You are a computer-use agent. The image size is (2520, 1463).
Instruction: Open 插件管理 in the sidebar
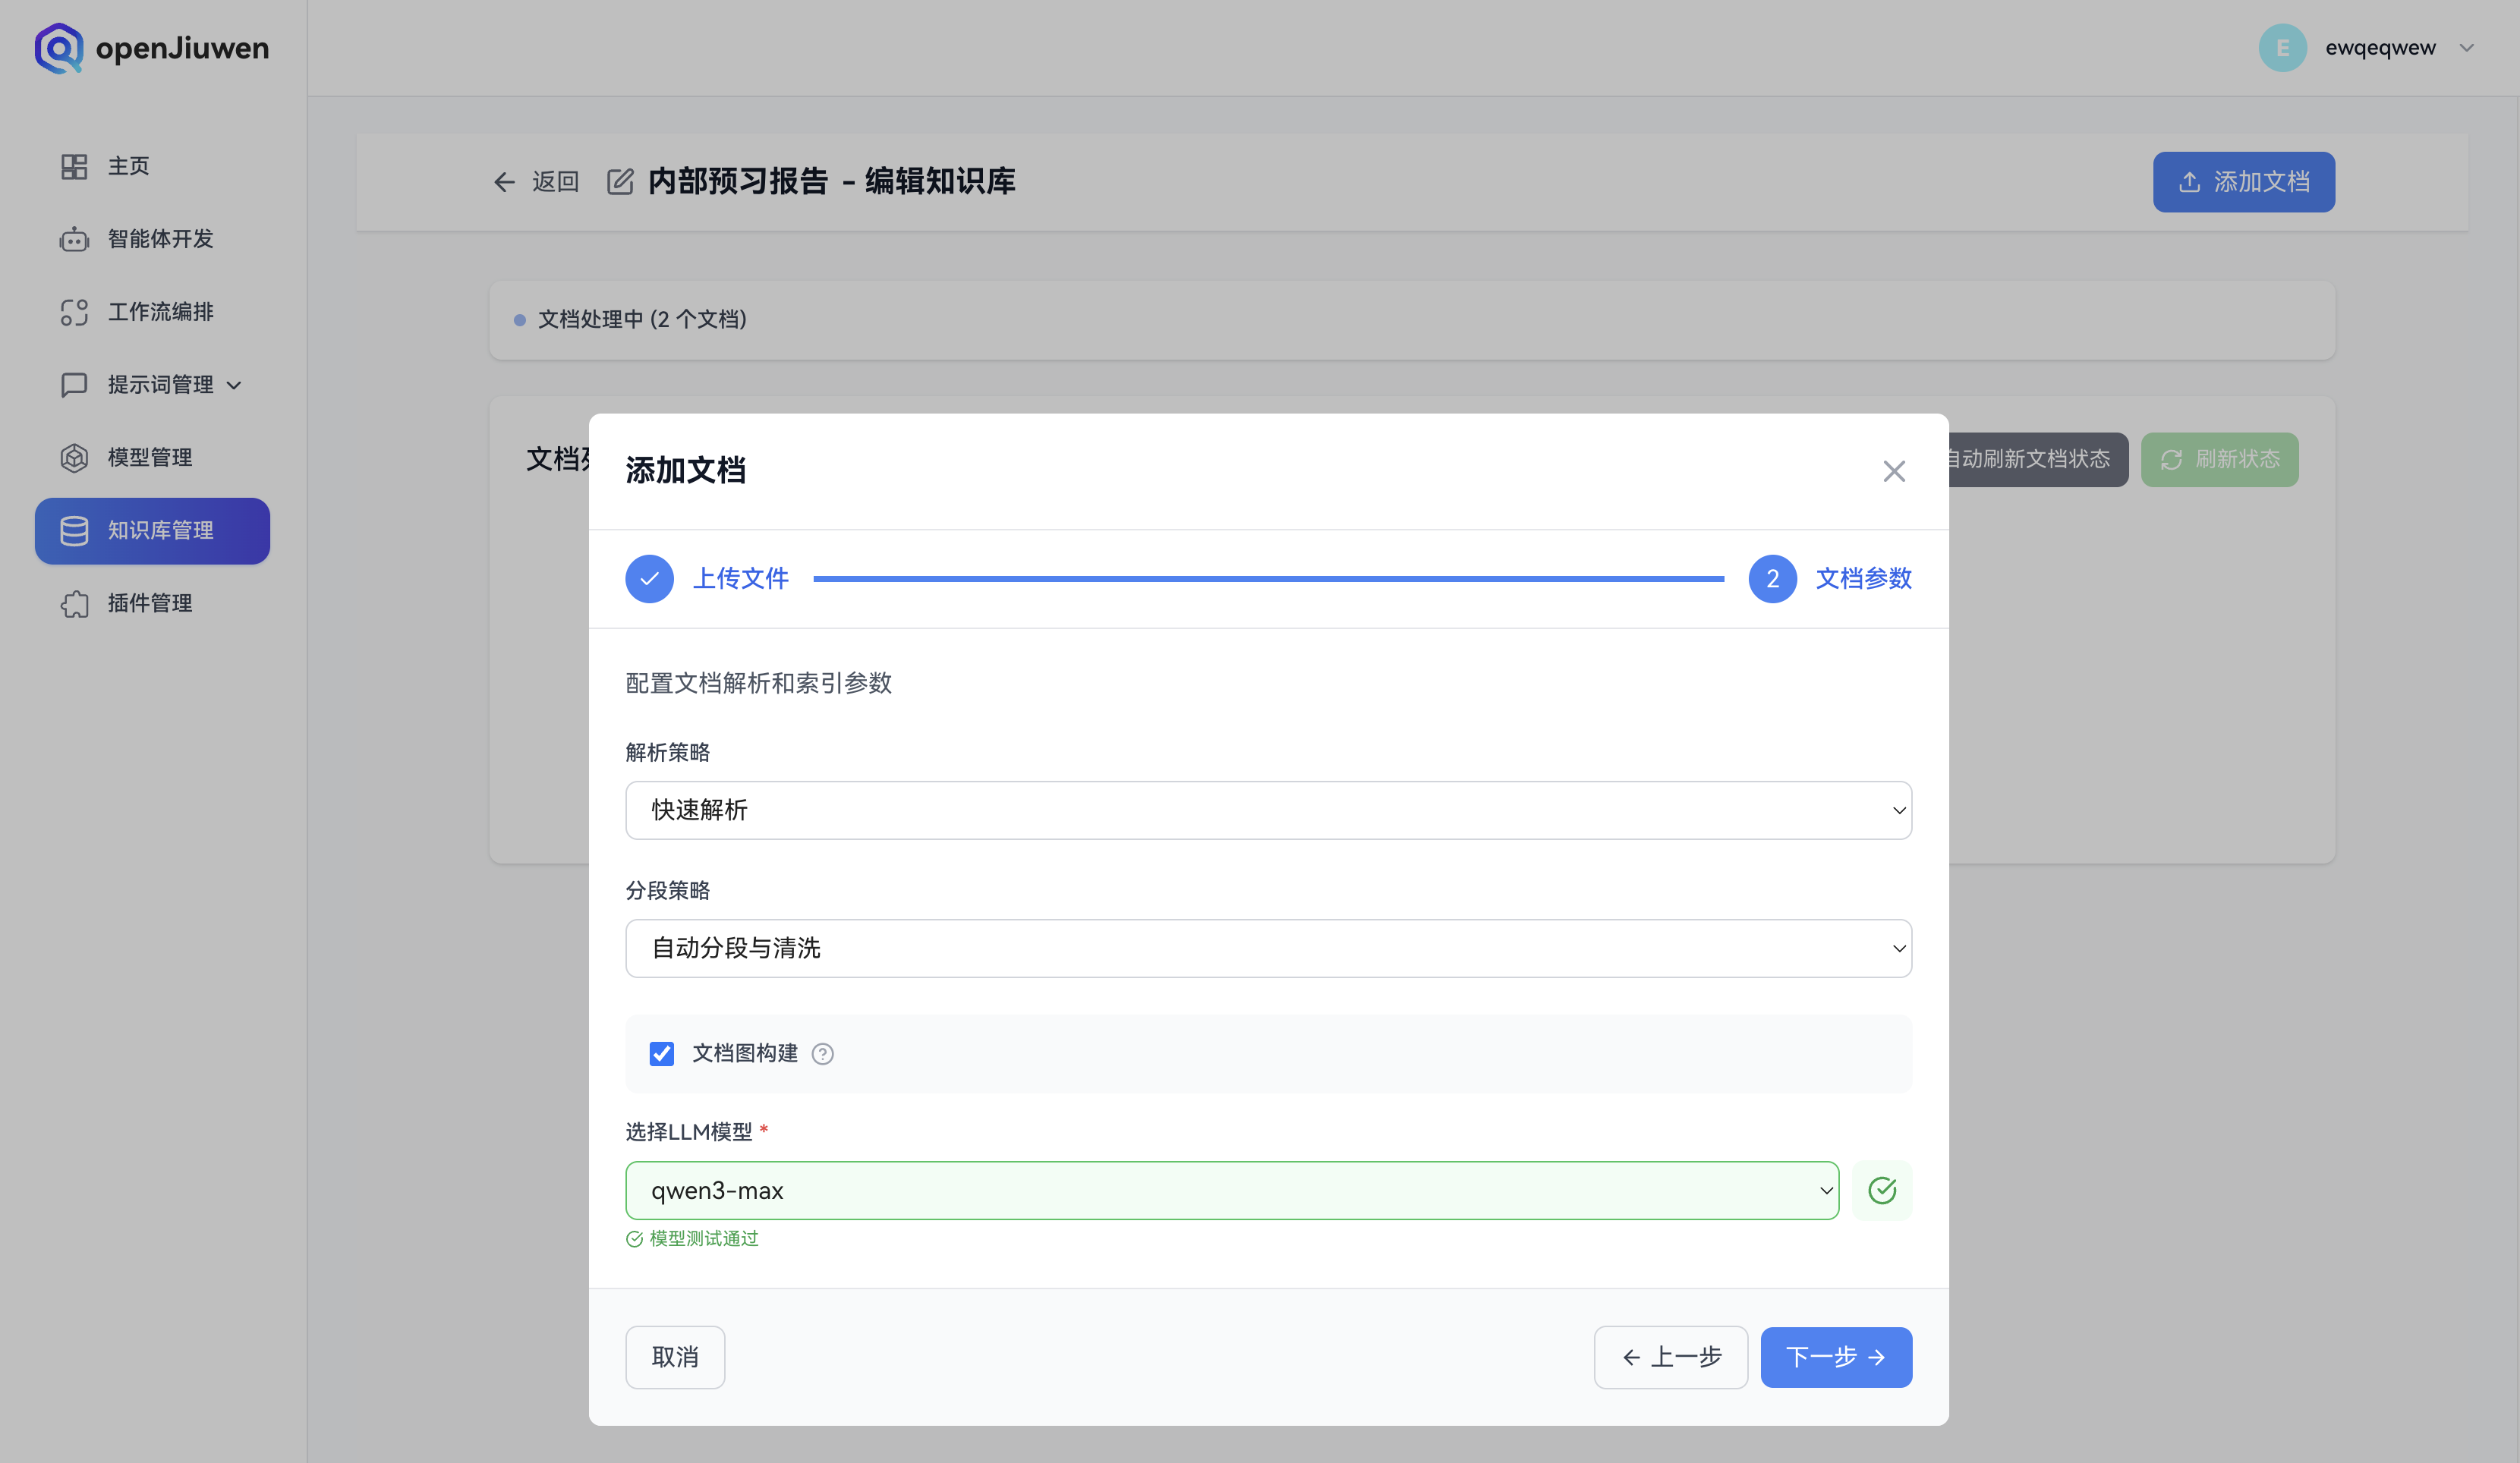150,603
